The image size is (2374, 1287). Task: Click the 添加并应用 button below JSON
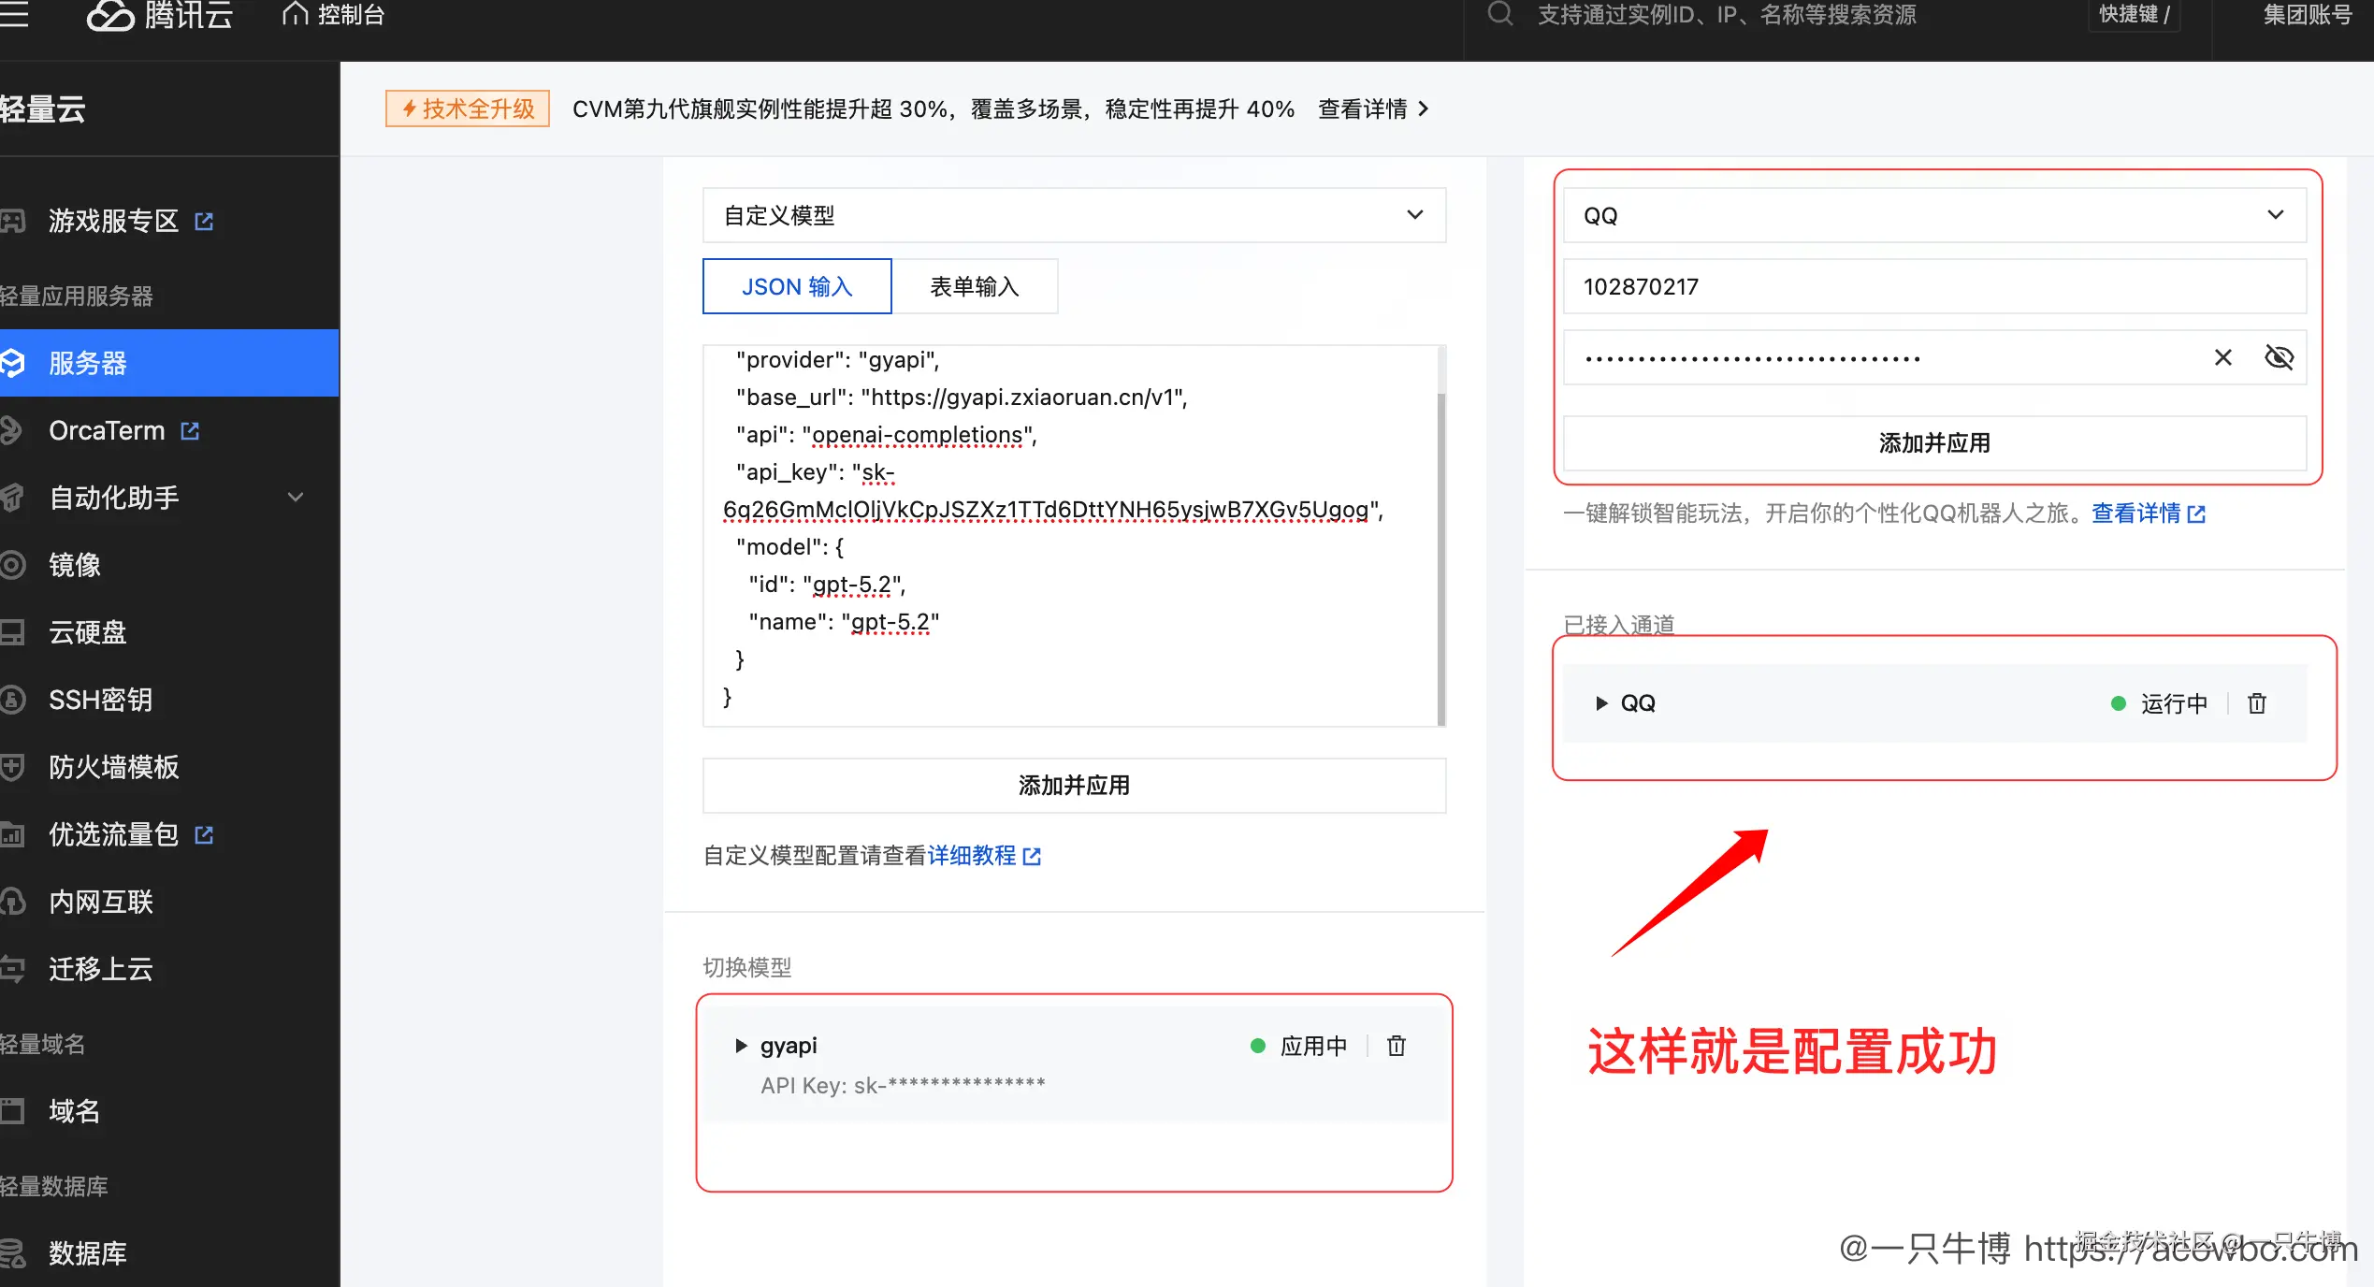tap(1073, 786)
